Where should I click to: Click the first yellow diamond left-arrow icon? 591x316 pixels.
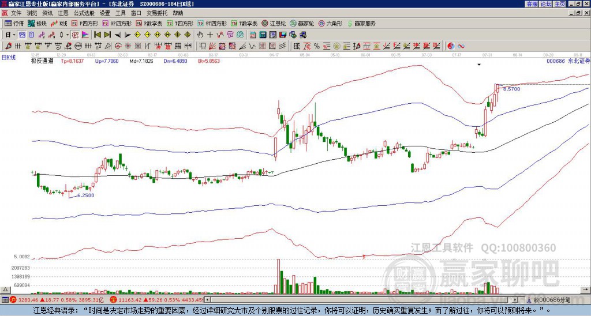pyautogui.click(x=137, y=35)
